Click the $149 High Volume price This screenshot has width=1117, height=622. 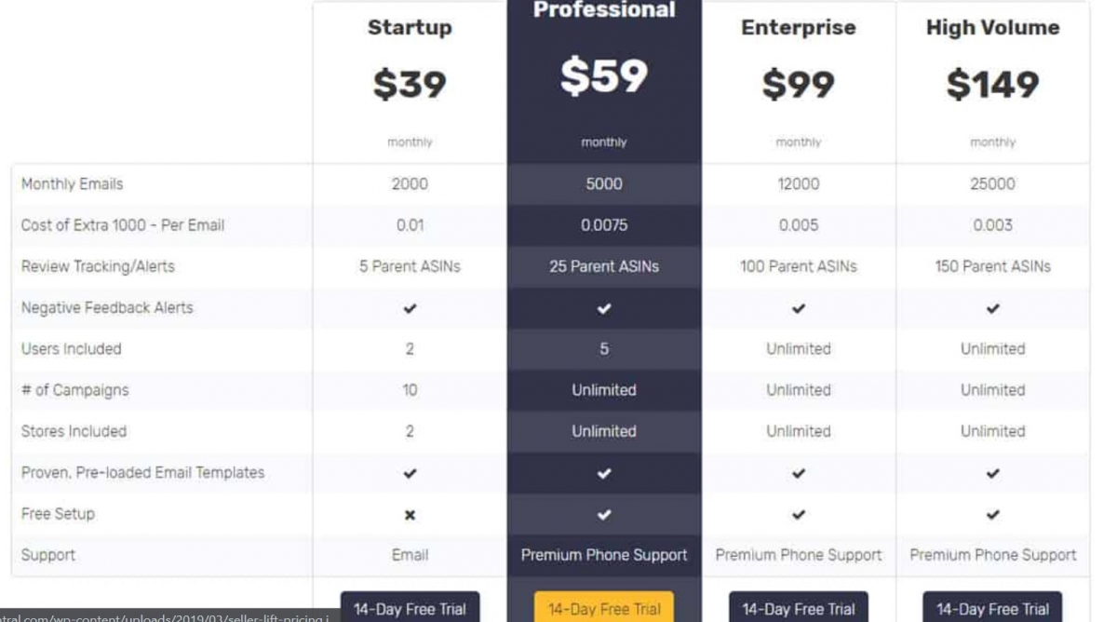[x=993, y=85]
